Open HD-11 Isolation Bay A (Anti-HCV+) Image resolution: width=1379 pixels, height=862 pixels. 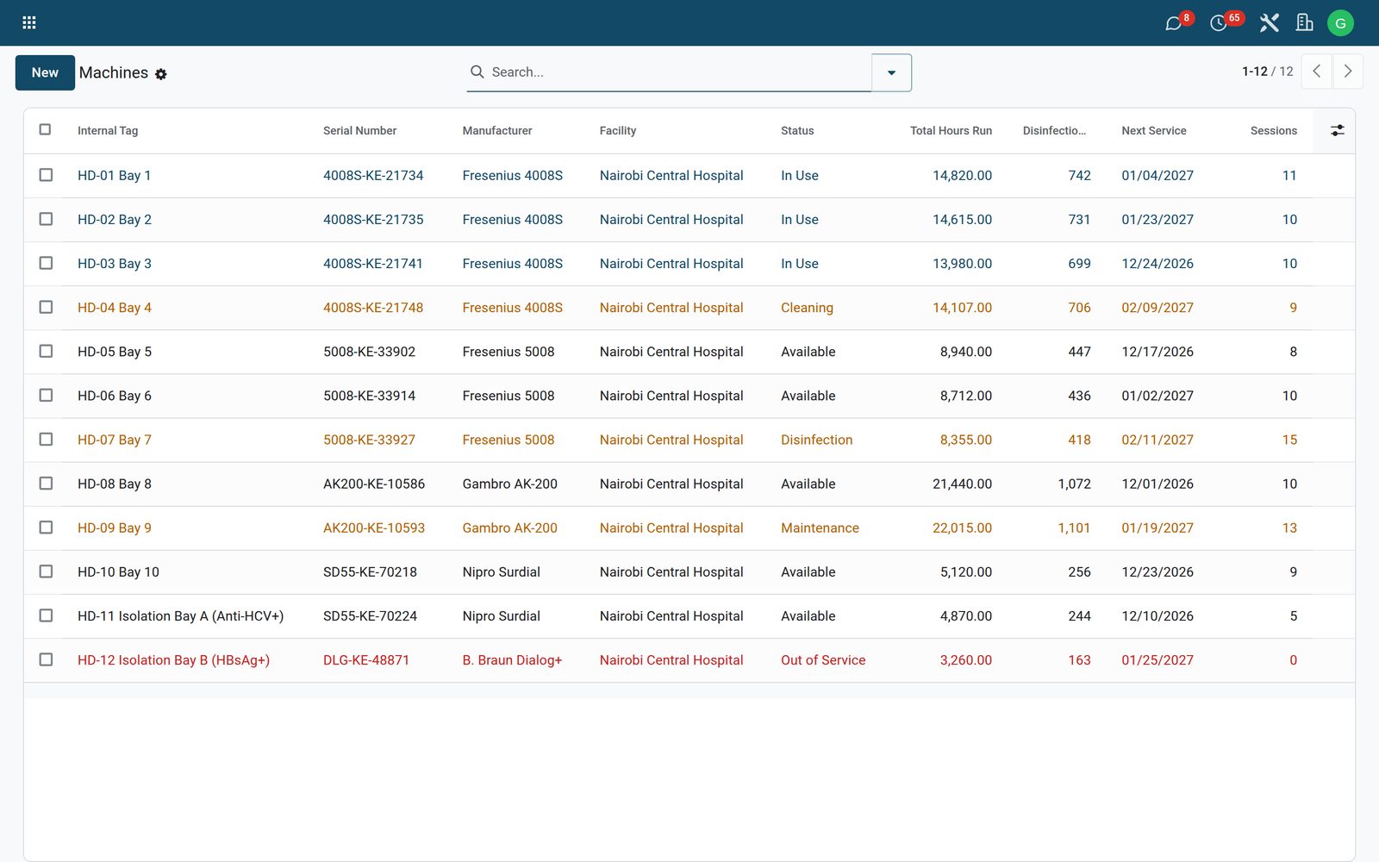(180, 616)
